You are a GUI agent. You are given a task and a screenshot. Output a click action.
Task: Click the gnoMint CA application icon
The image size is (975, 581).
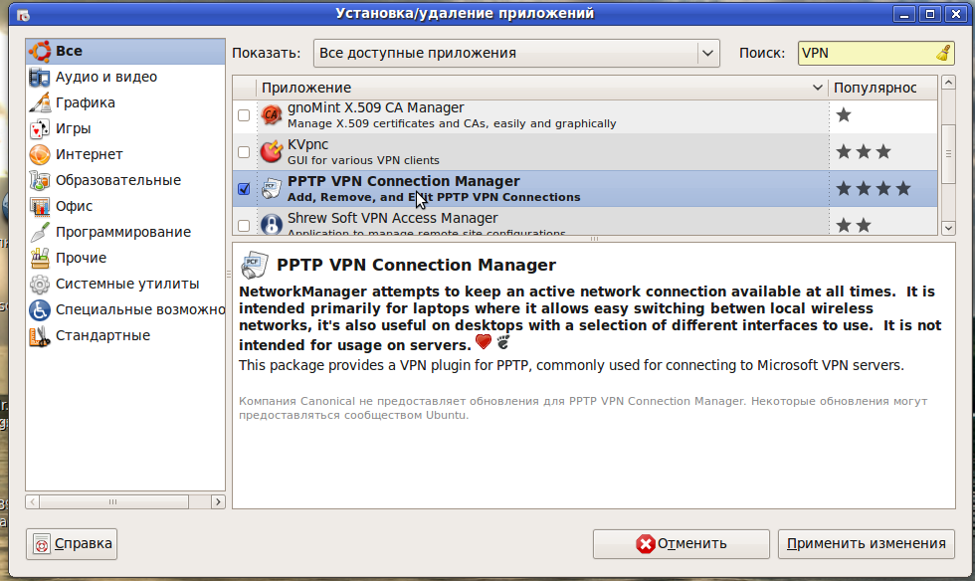tap(271, 115)
